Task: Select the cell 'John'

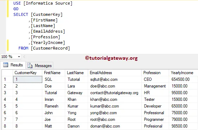Action: (x=54, y=113)
